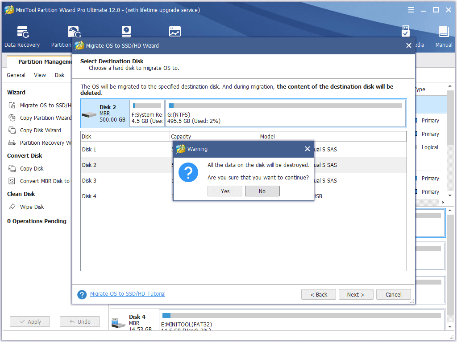
Task: Select Disk 1 row in destination list
Action: pyautogui.click(x=243, y=150)
